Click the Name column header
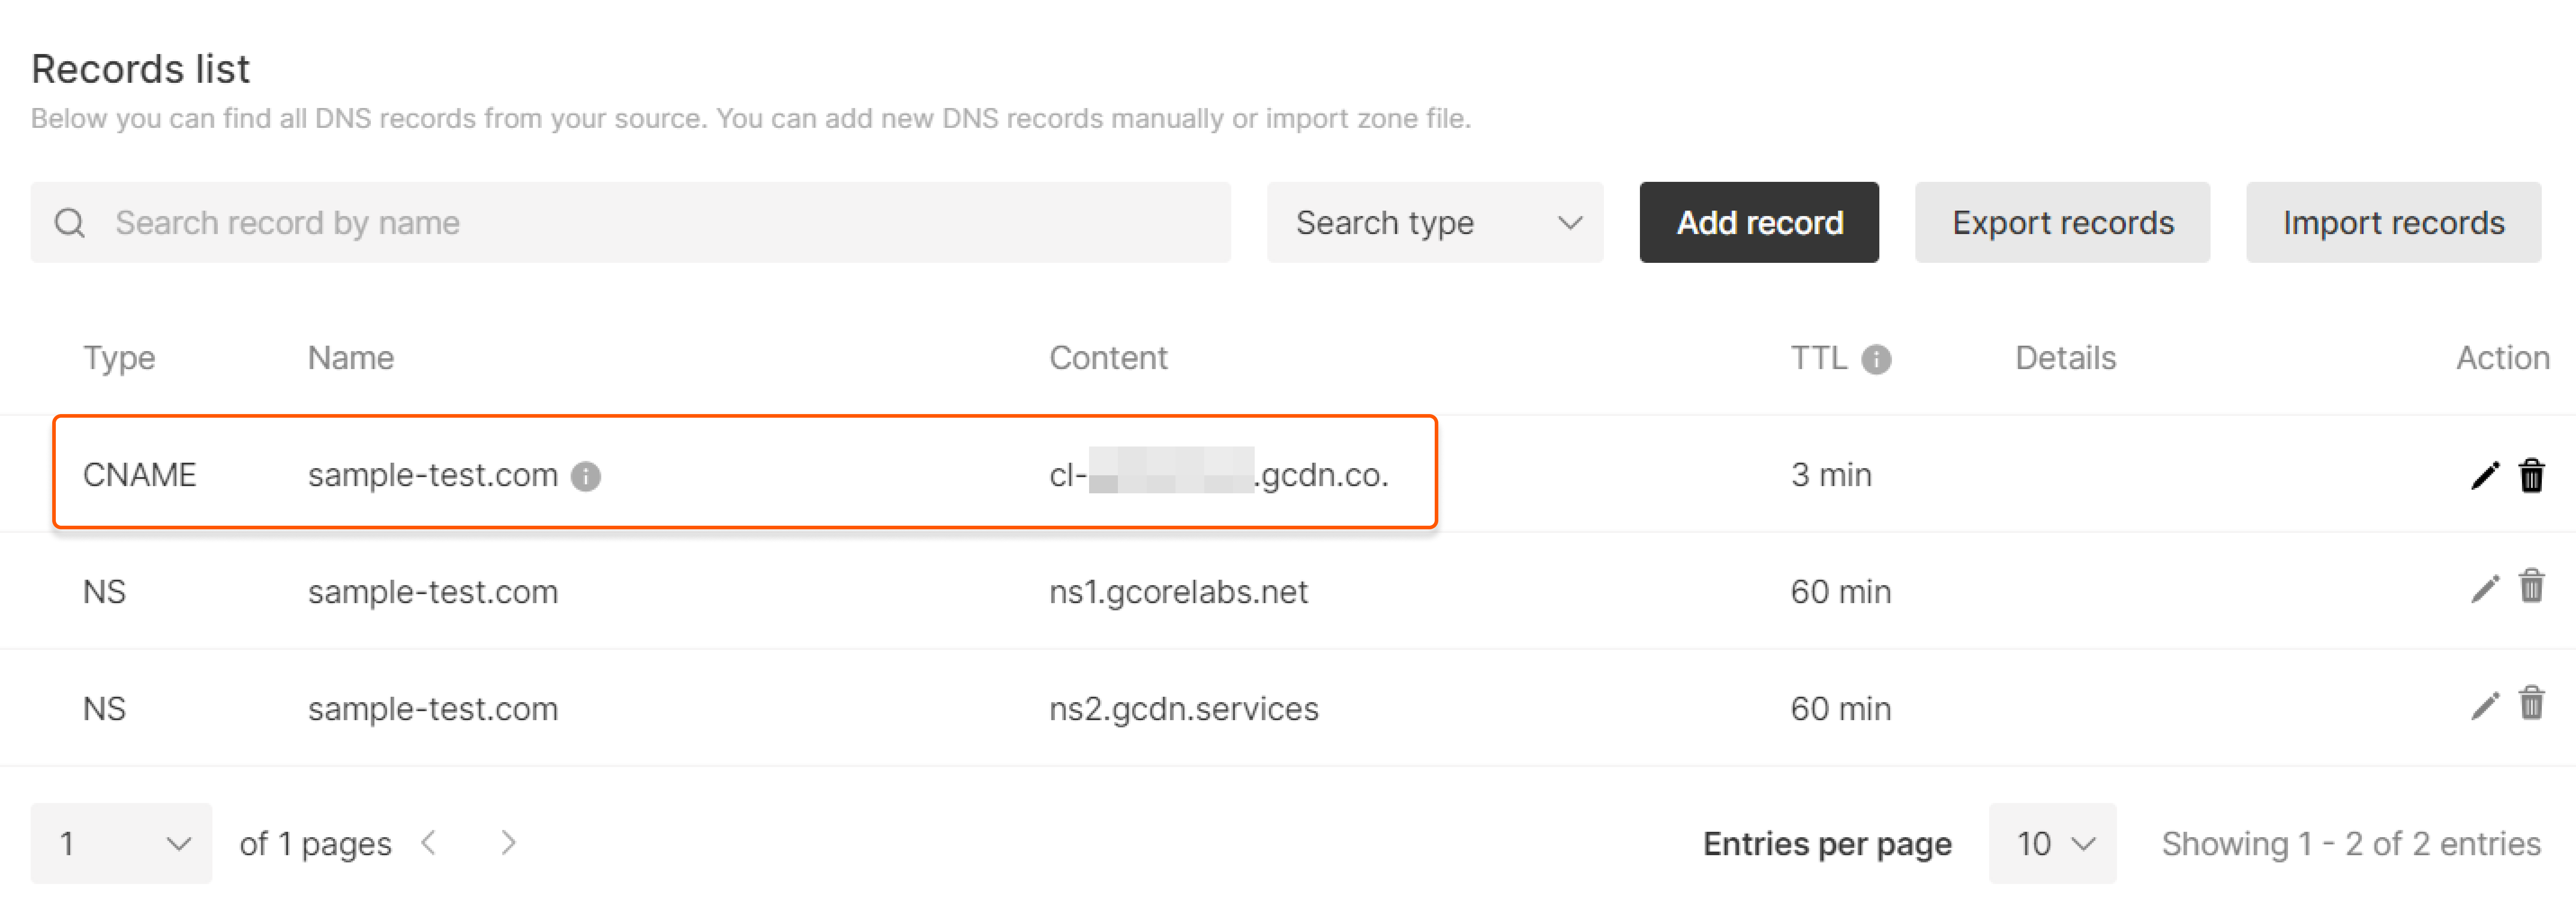 [x=351, y=358]
